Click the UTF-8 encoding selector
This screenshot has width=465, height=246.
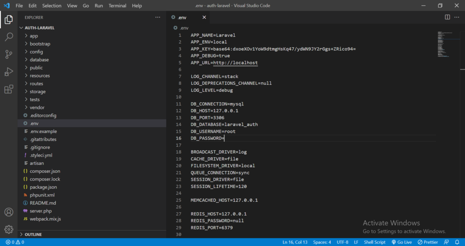[x=342, y=242]
